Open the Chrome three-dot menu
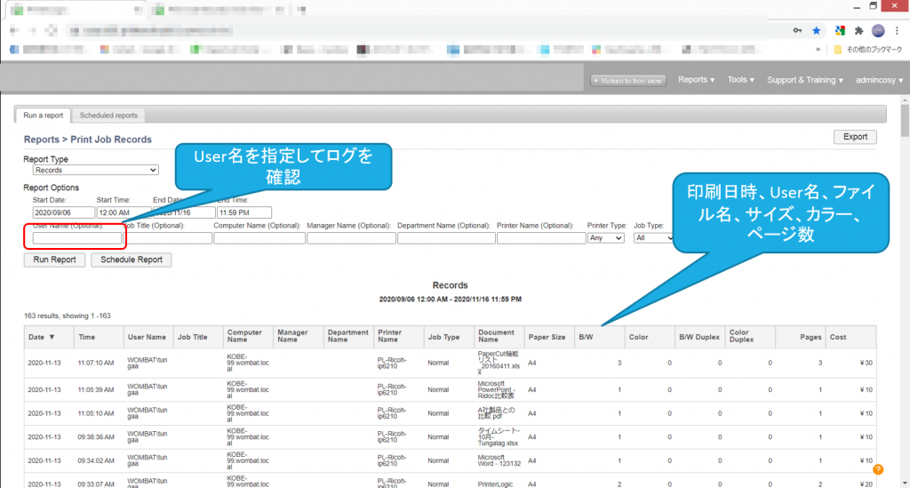 [x=897, y=31]
